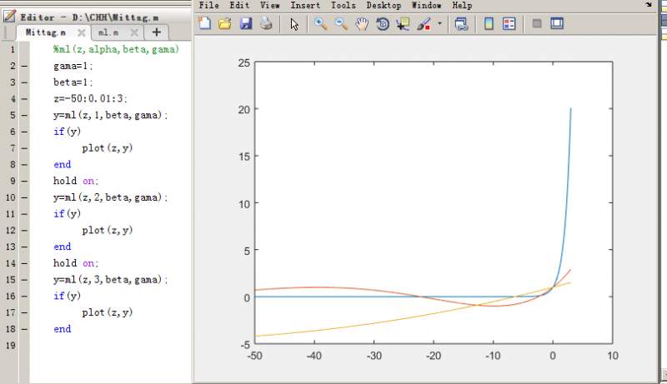The width and height of the screenshot is (667, 384).
Task: Save the figure with the floppy disk icon
Action: 246,23
